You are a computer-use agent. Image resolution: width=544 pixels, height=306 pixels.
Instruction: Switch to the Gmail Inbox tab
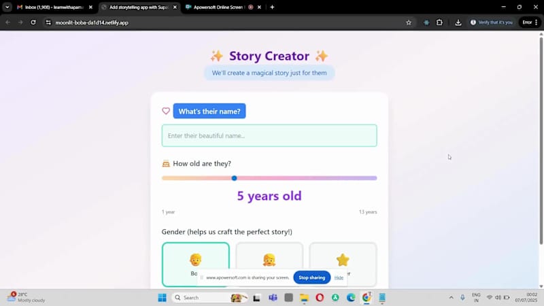point(50,7)
